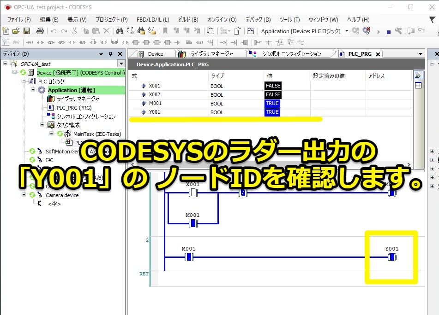
Task: Toggle Y001's TRUE value in the watch list
Action: click(273, 112)
